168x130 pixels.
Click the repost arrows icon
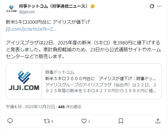pos(47,121)
